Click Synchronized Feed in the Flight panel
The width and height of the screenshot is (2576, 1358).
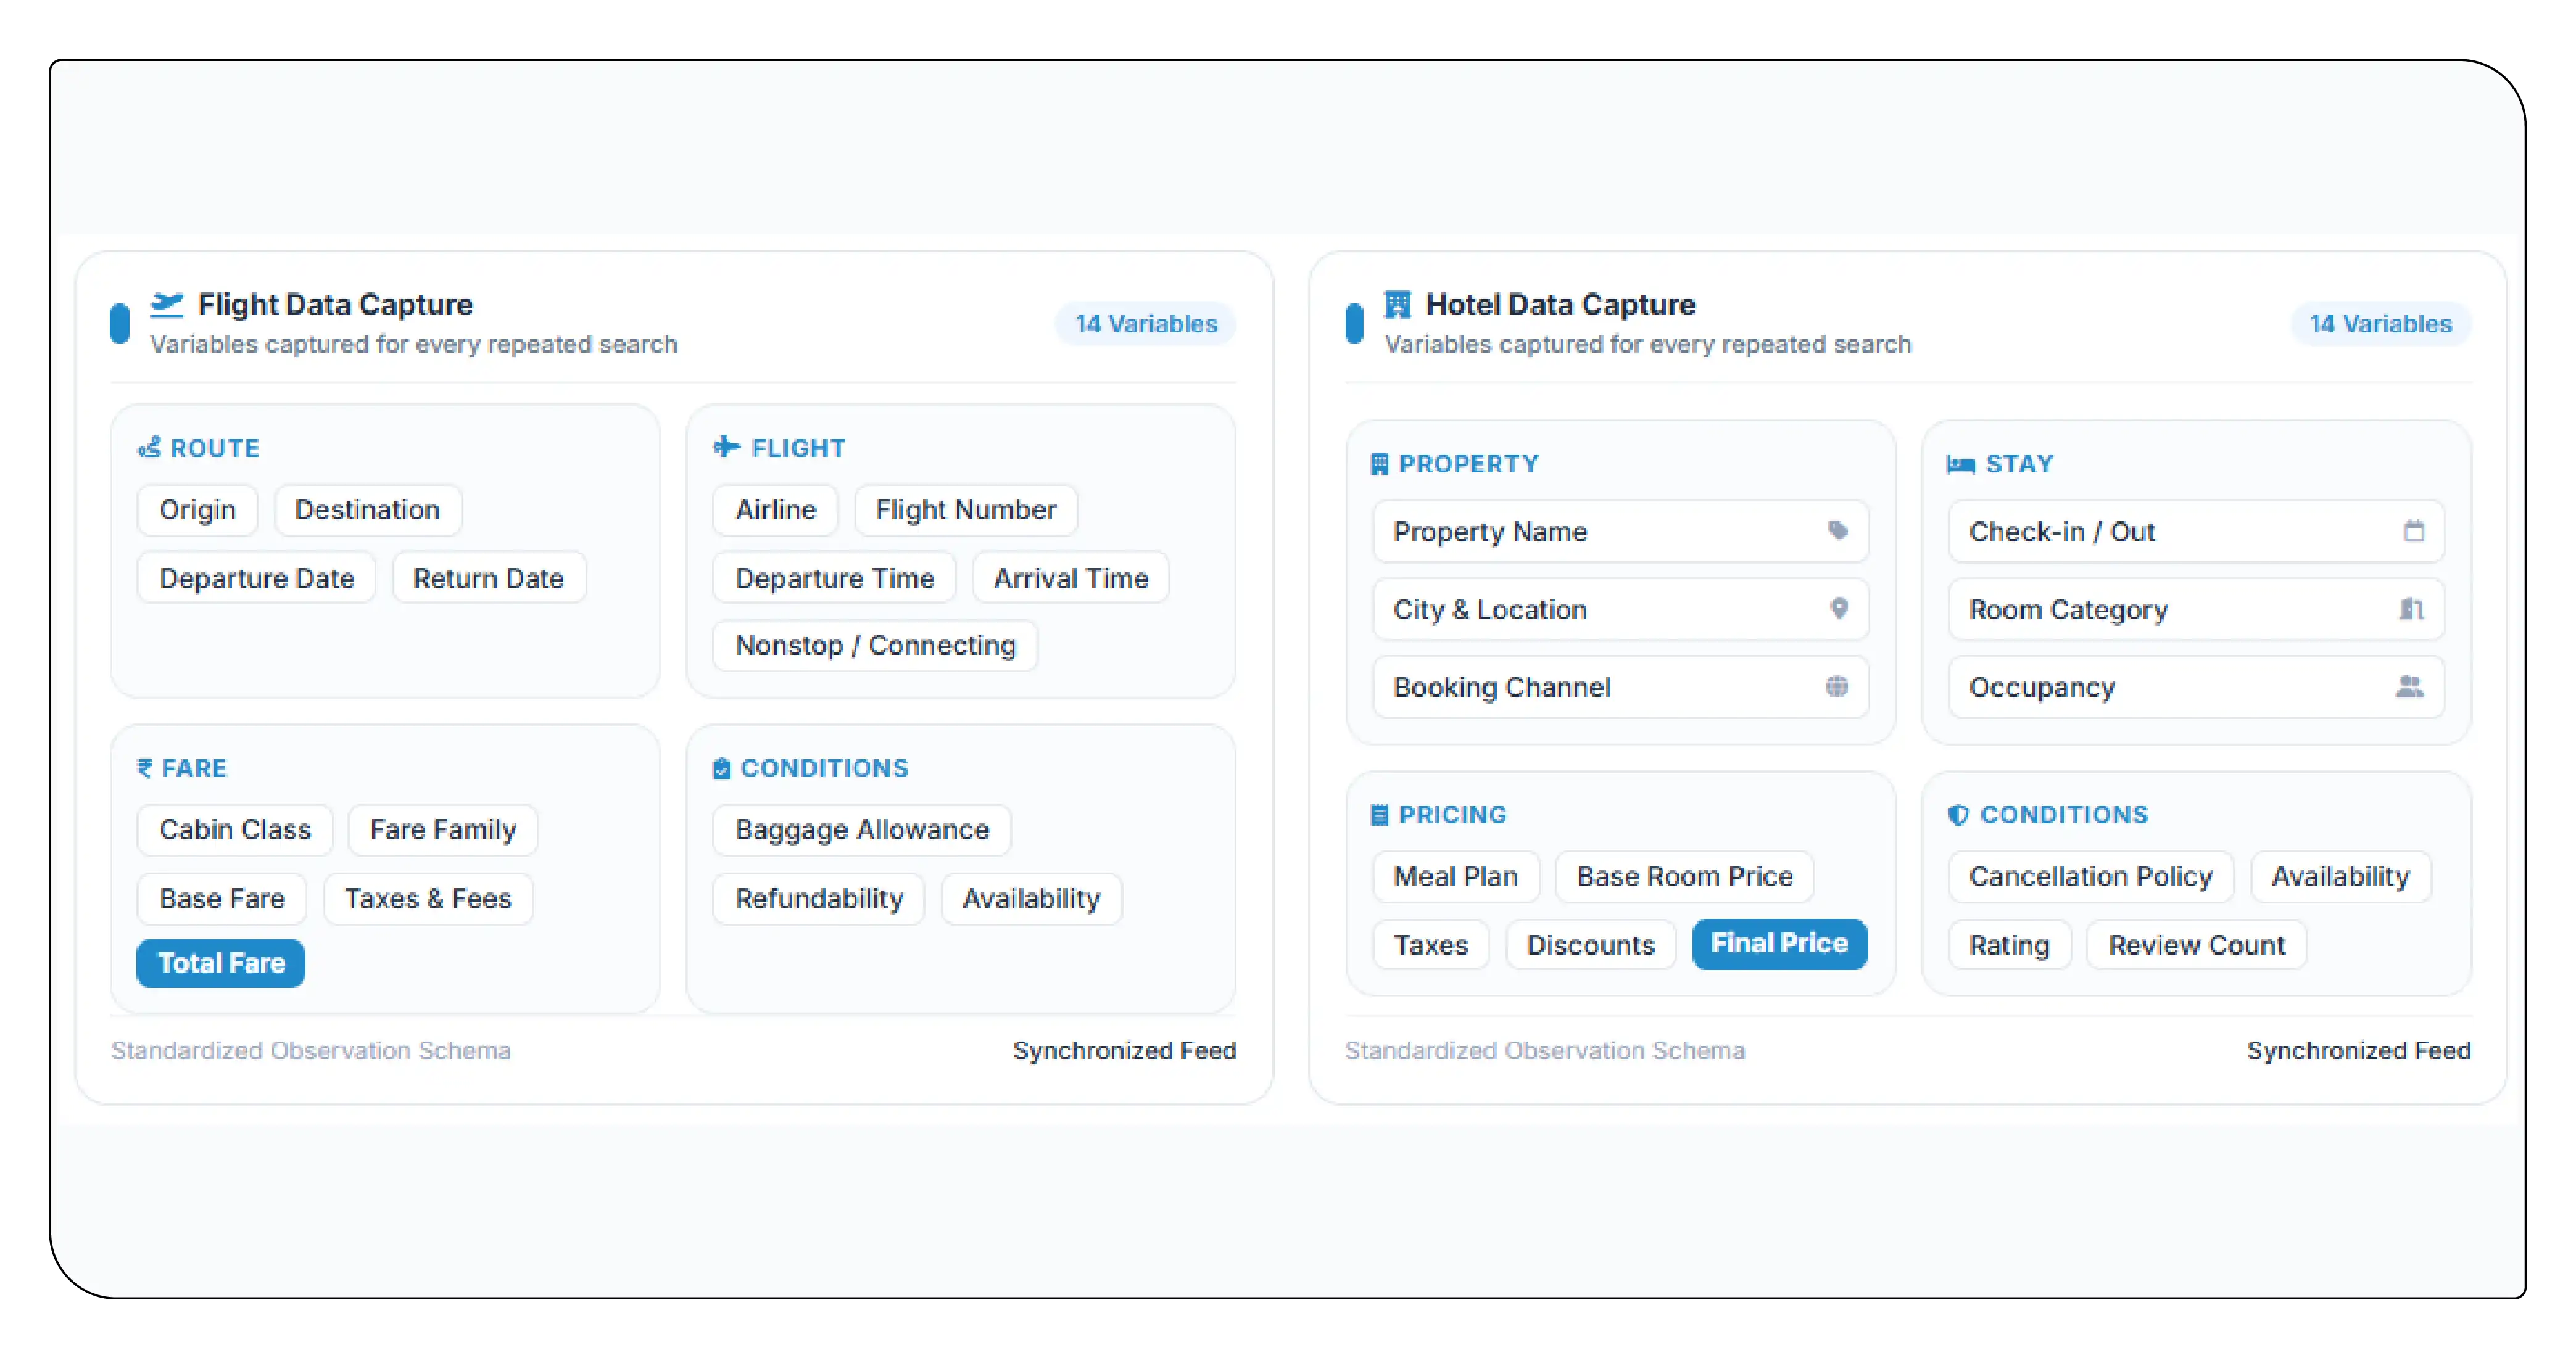(x=1125, y=1050)
